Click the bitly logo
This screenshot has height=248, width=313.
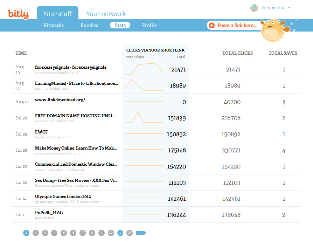18,14
